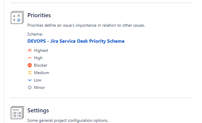The image size is (202, 123).
Task: Open DEVOPS - Jira Service Desk Priority Scheme
Action: [x=76, y=41]
